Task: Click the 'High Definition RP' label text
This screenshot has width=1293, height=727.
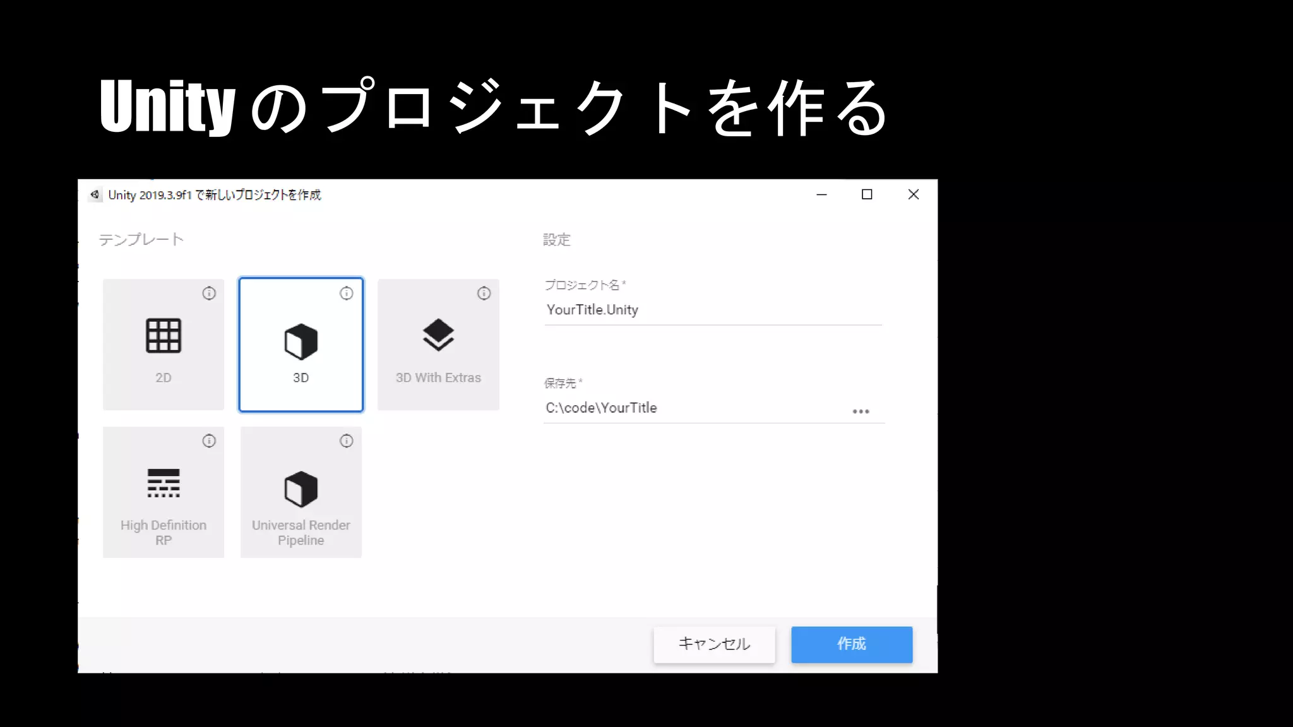Action: (x=164, y=533)
